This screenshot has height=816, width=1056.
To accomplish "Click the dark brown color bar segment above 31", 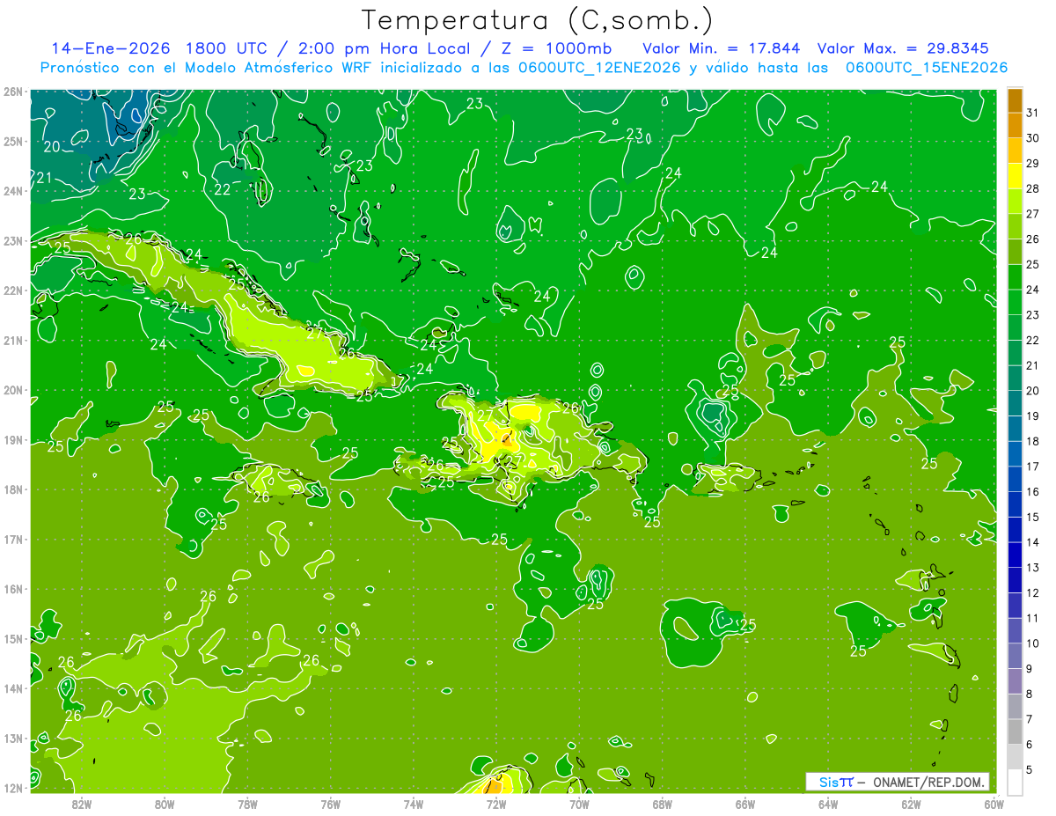I will (x=1015, y=100).
